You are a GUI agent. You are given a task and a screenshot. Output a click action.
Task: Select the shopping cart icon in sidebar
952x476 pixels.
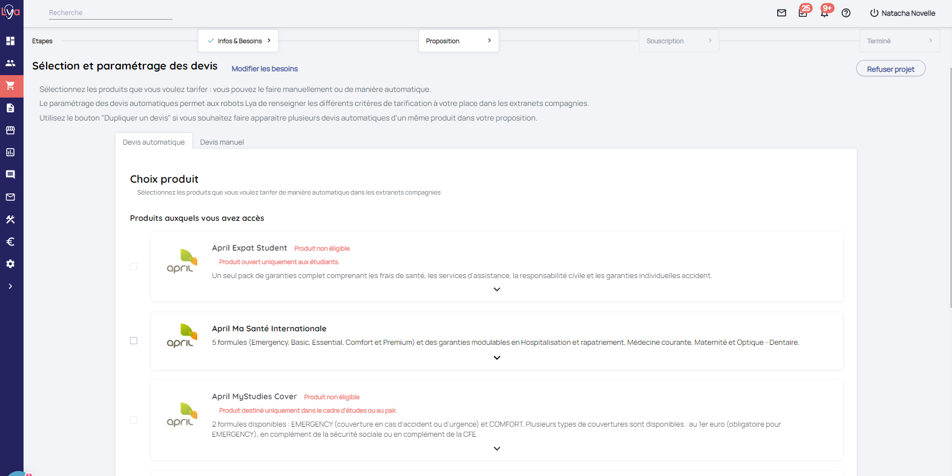point(10,86)
